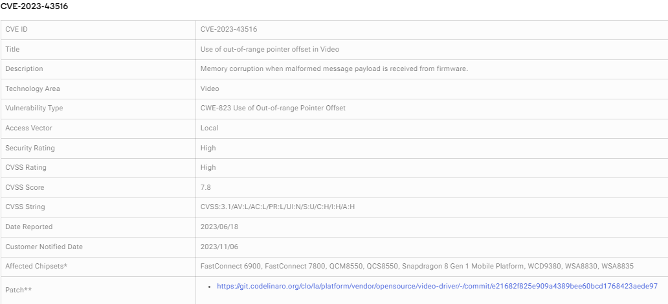Image resolution: width=668 pixels, height=304 pixels.
Task: Click the CVE-2023-43516 heading above the table
Action: point(34,6)
